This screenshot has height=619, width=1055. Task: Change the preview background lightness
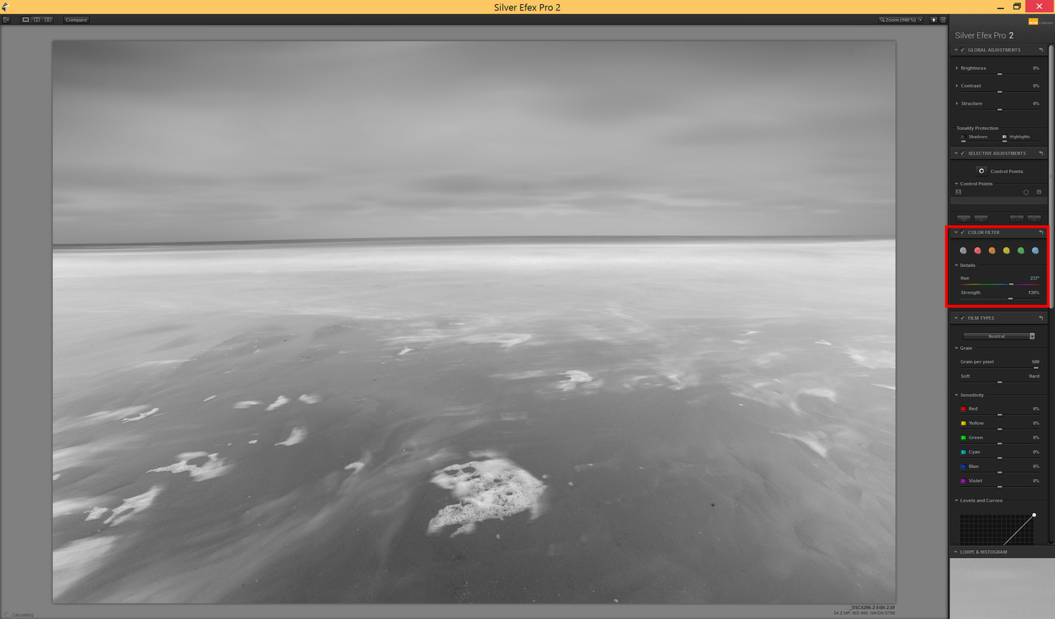pyautogui.click(x=934, y=20)
